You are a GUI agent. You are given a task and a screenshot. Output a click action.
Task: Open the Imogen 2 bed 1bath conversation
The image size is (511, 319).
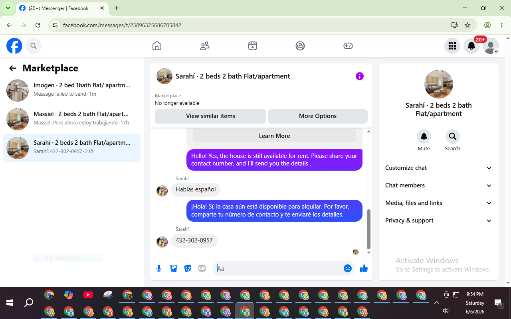point(72,90)
